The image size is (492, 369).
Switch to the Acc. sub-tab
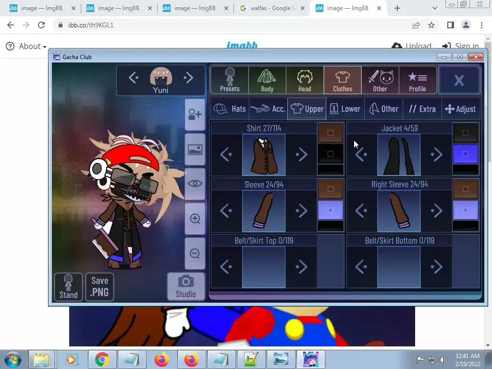tap(268, 109)
